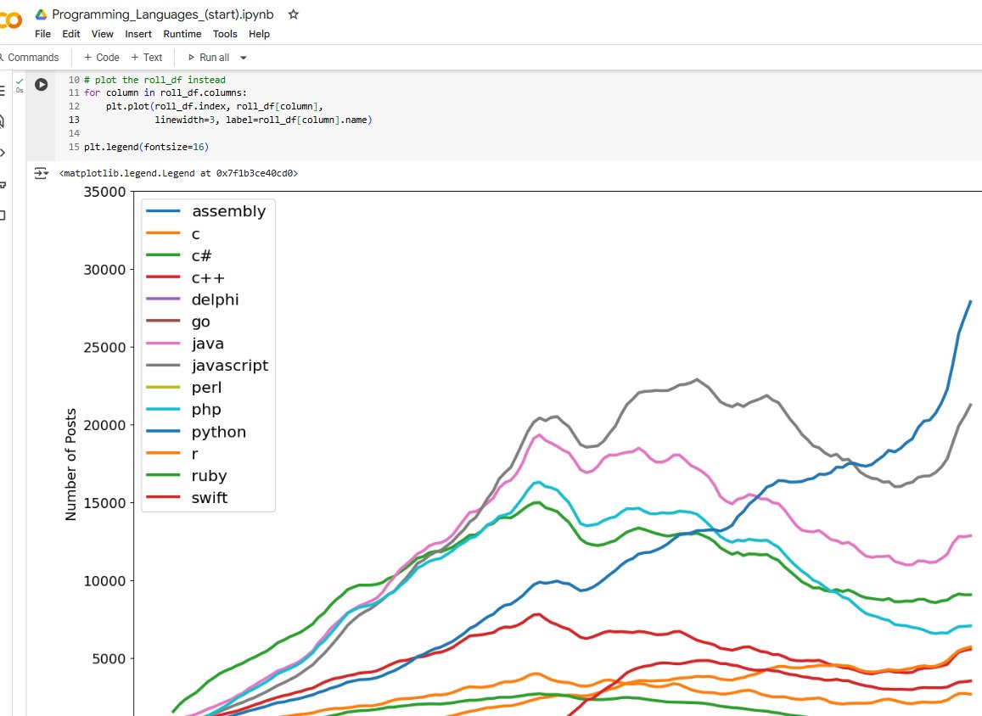Click the comment line plot the roll_df instead
This screenshot has width=982, height=716.
pyautogui.click(x=154, y=80)
